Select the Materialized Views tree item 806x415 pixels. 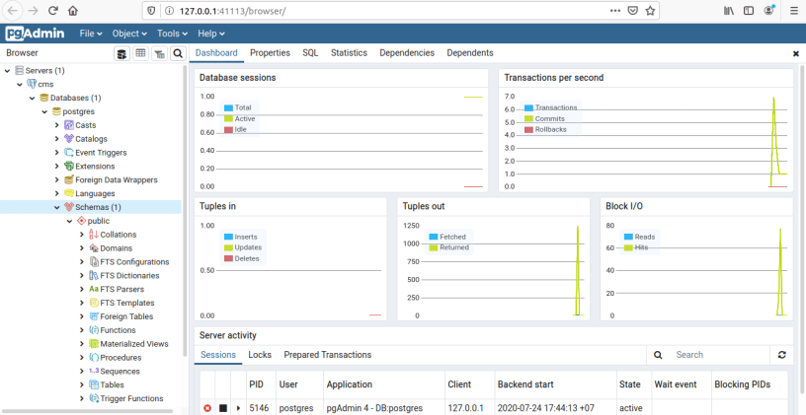[x=133, y=344]
